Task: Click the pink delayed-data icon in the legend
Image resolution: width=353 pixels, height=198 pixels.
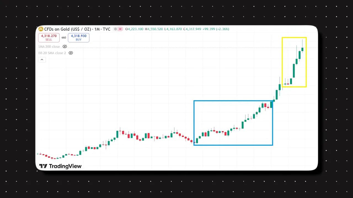Action: click(120, 29)
